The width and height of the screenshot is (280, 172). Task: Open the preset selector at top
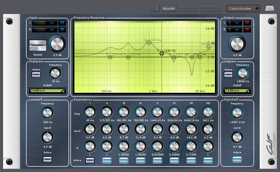point(155,9)
